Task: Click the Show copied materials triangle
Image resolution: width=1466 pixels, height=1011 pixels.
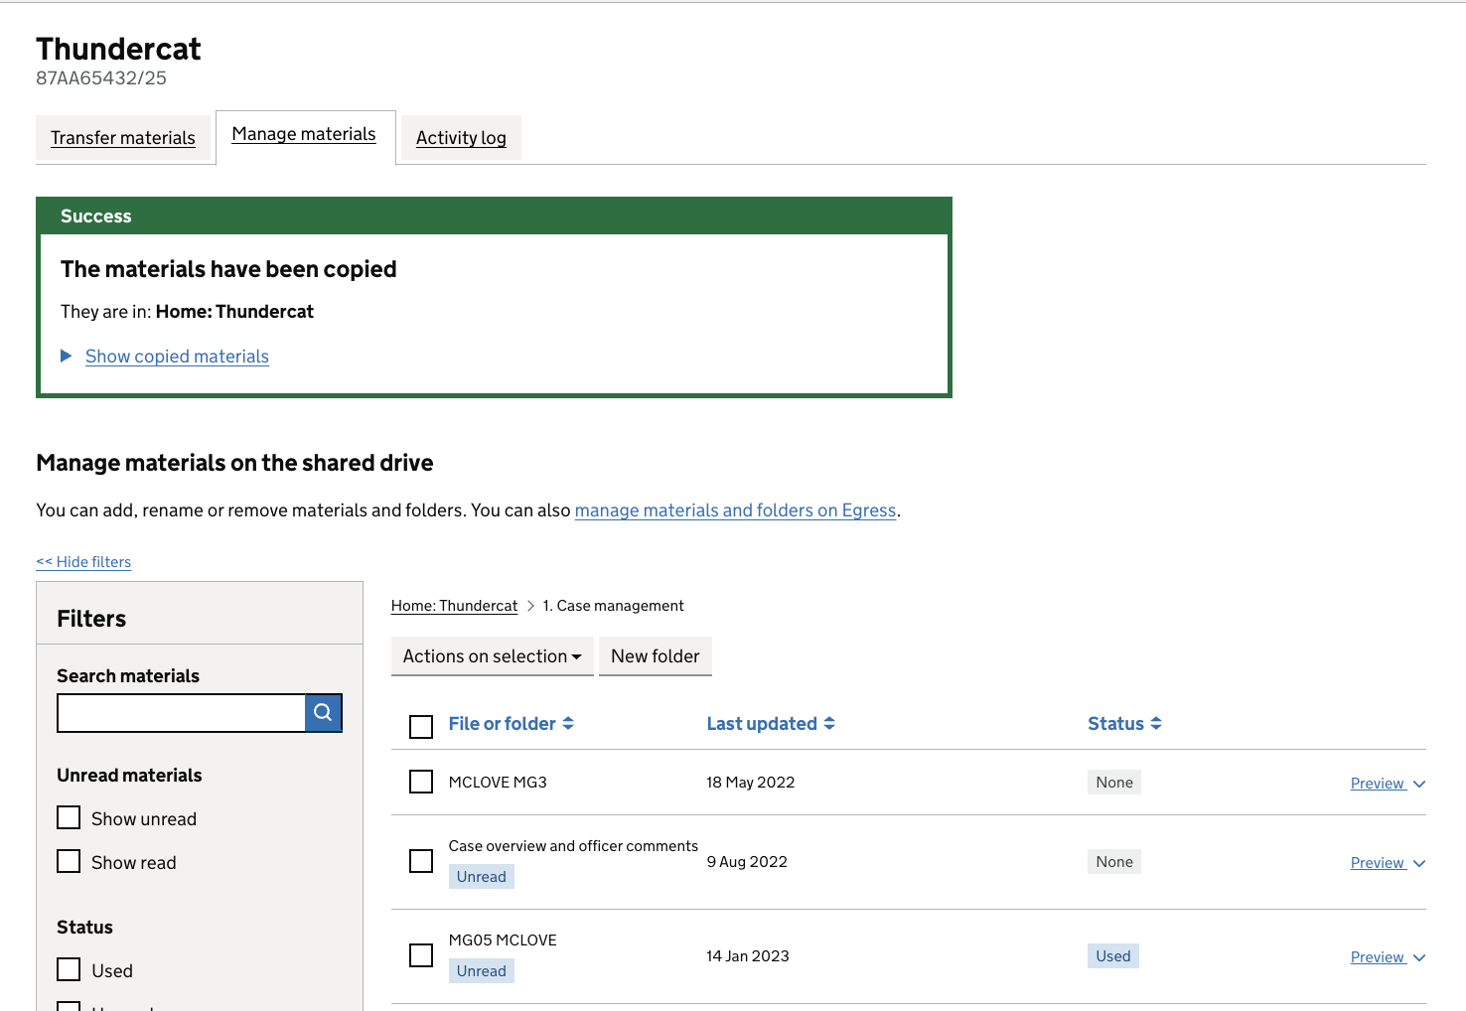Action: coord(67,356)
